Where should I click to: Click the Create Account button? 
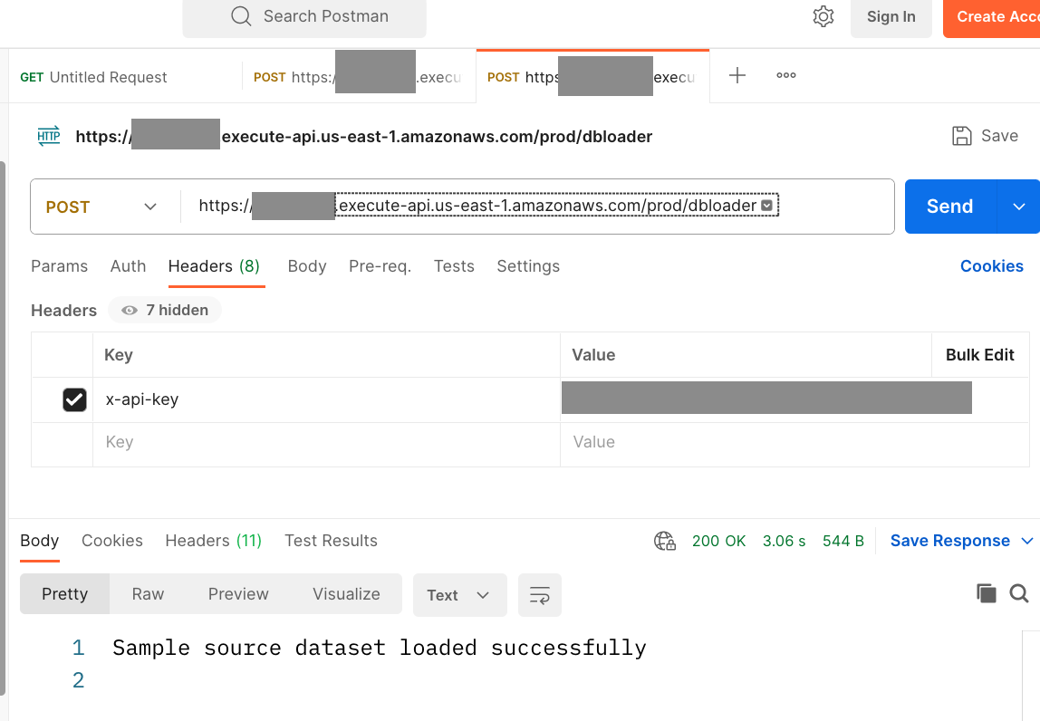pos(992,17)
